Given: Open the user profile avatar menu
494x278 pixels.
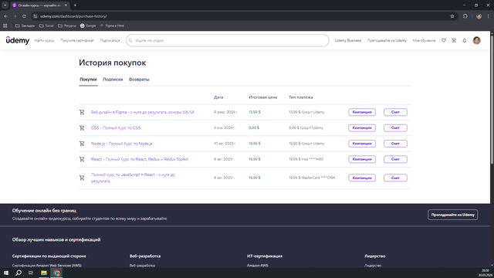Looking at the screenshot, I should pos(477,40).
